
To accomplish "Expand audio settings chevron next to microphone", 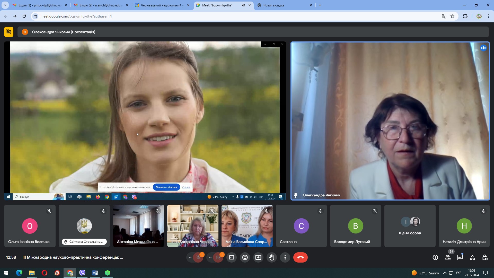I will 190,257.
